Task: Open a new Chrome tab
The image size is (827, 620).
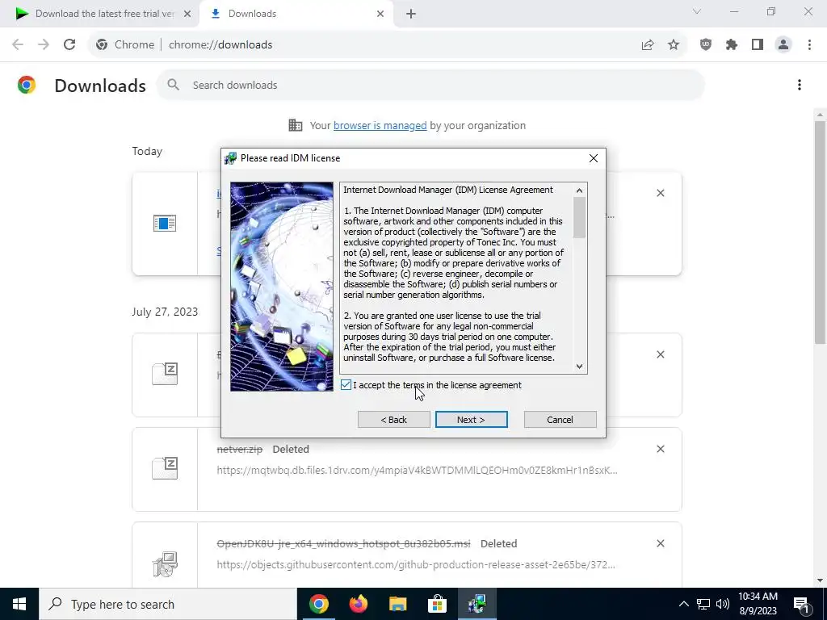Action: 411,14
